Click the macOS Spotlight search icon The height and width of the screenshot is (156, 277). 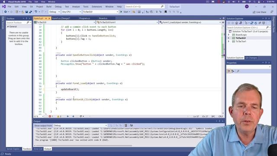click(x=254, y=2)
